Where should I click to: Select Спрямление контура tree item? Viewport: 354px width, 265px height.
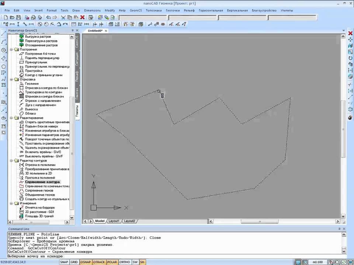coord(42,182)
